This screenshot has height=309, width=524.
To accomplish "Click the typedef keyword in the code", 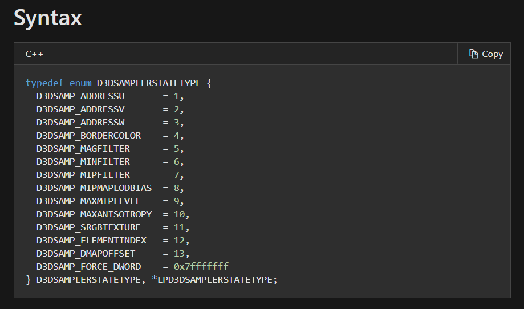I will [x=44, y=83].
